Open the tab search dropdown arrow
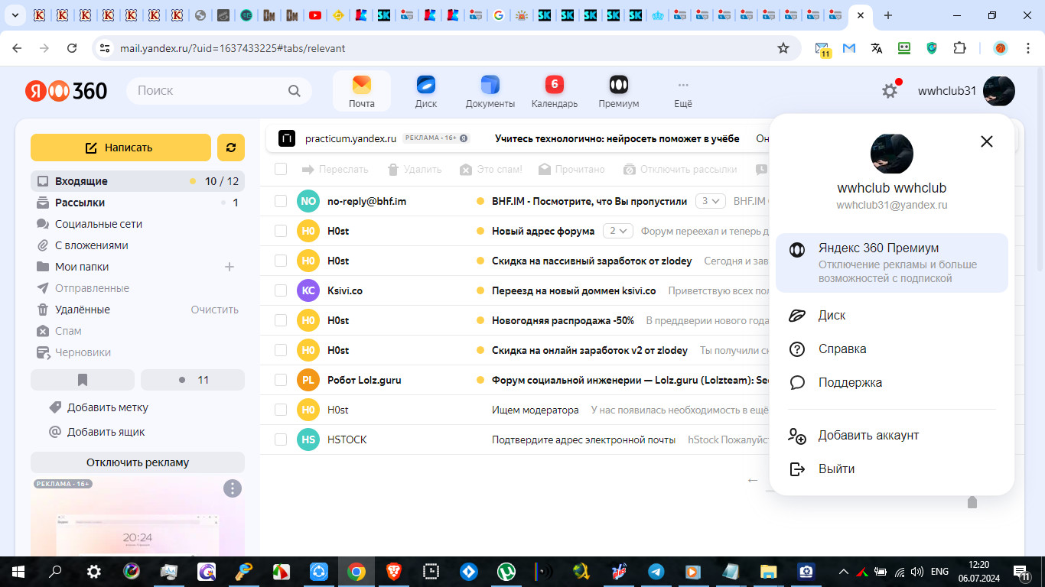This screenshot has width=1045, height=587. [15, 15]
